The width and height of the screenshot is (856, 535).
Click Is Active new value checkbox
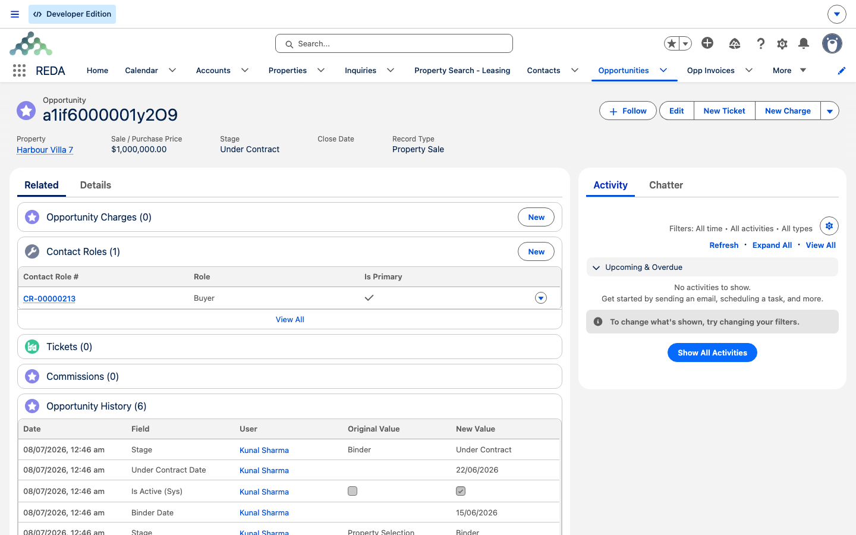[x=461, y=491]
